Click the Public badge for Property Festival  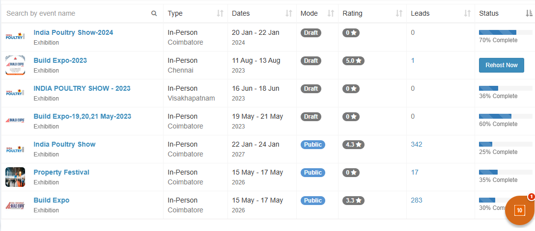[312, 173]
